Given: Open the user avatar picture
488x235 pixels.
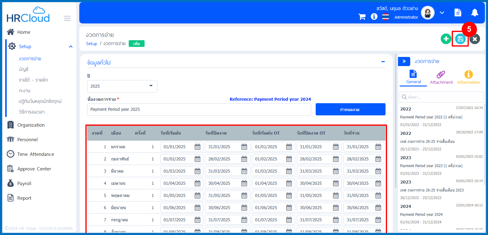Looking at the screenshot, I should [x=428, y=13].
